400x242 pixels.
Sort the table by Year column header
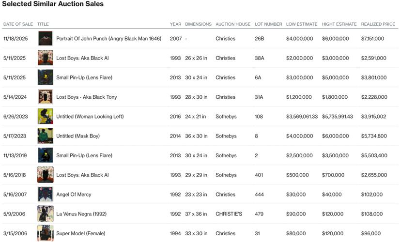coord(175,24)
